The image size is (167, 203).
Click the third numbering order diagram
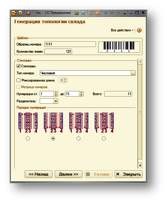coord(79,122)
